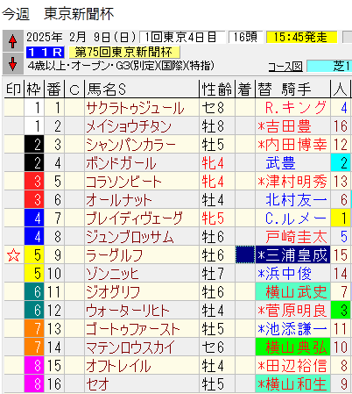Click yellow popularity 1 cell for ブレイディヴェーグ

(341, 218)
